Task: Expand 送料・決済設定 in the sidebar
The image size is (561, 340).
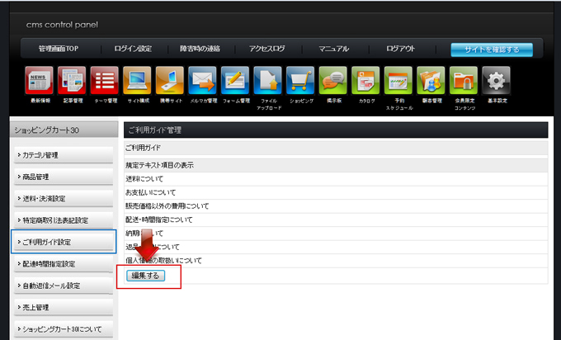Action: coord(63,198)
